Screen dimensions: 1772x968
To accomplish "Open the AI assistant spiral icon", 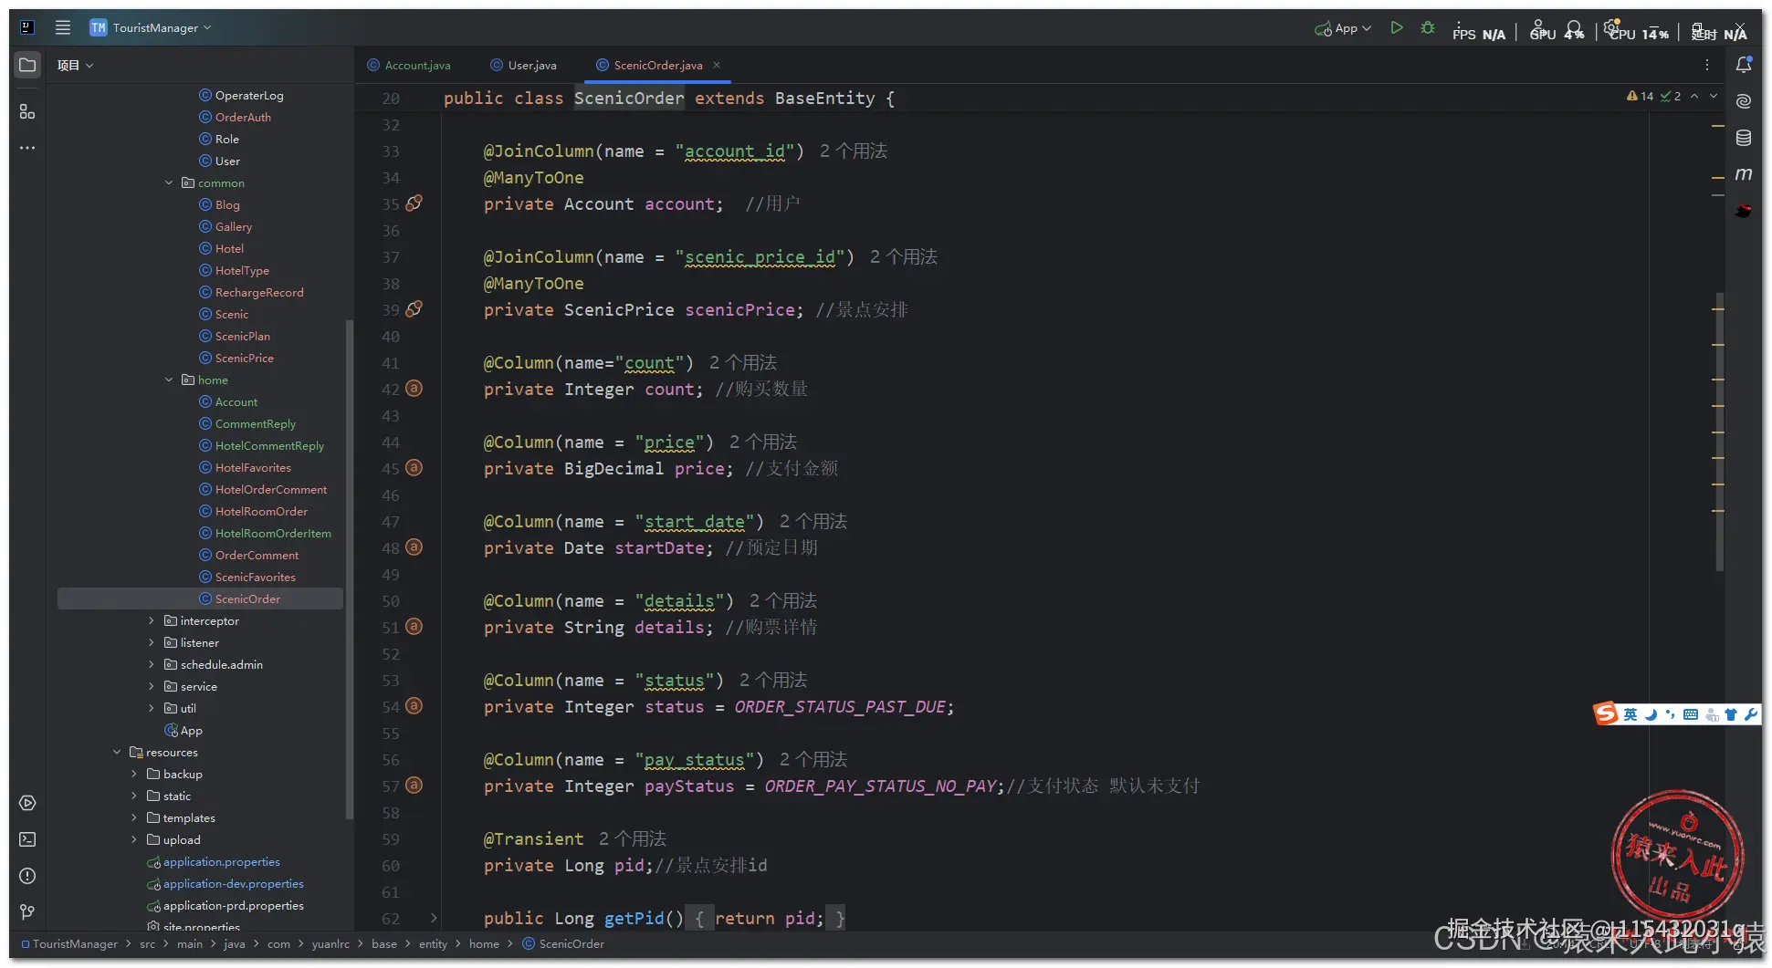I will [1744, 101].
